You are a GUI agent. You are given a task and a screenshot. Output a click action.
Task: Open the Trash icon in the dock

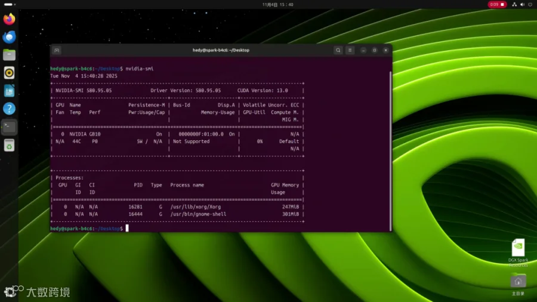coord(9,145)
